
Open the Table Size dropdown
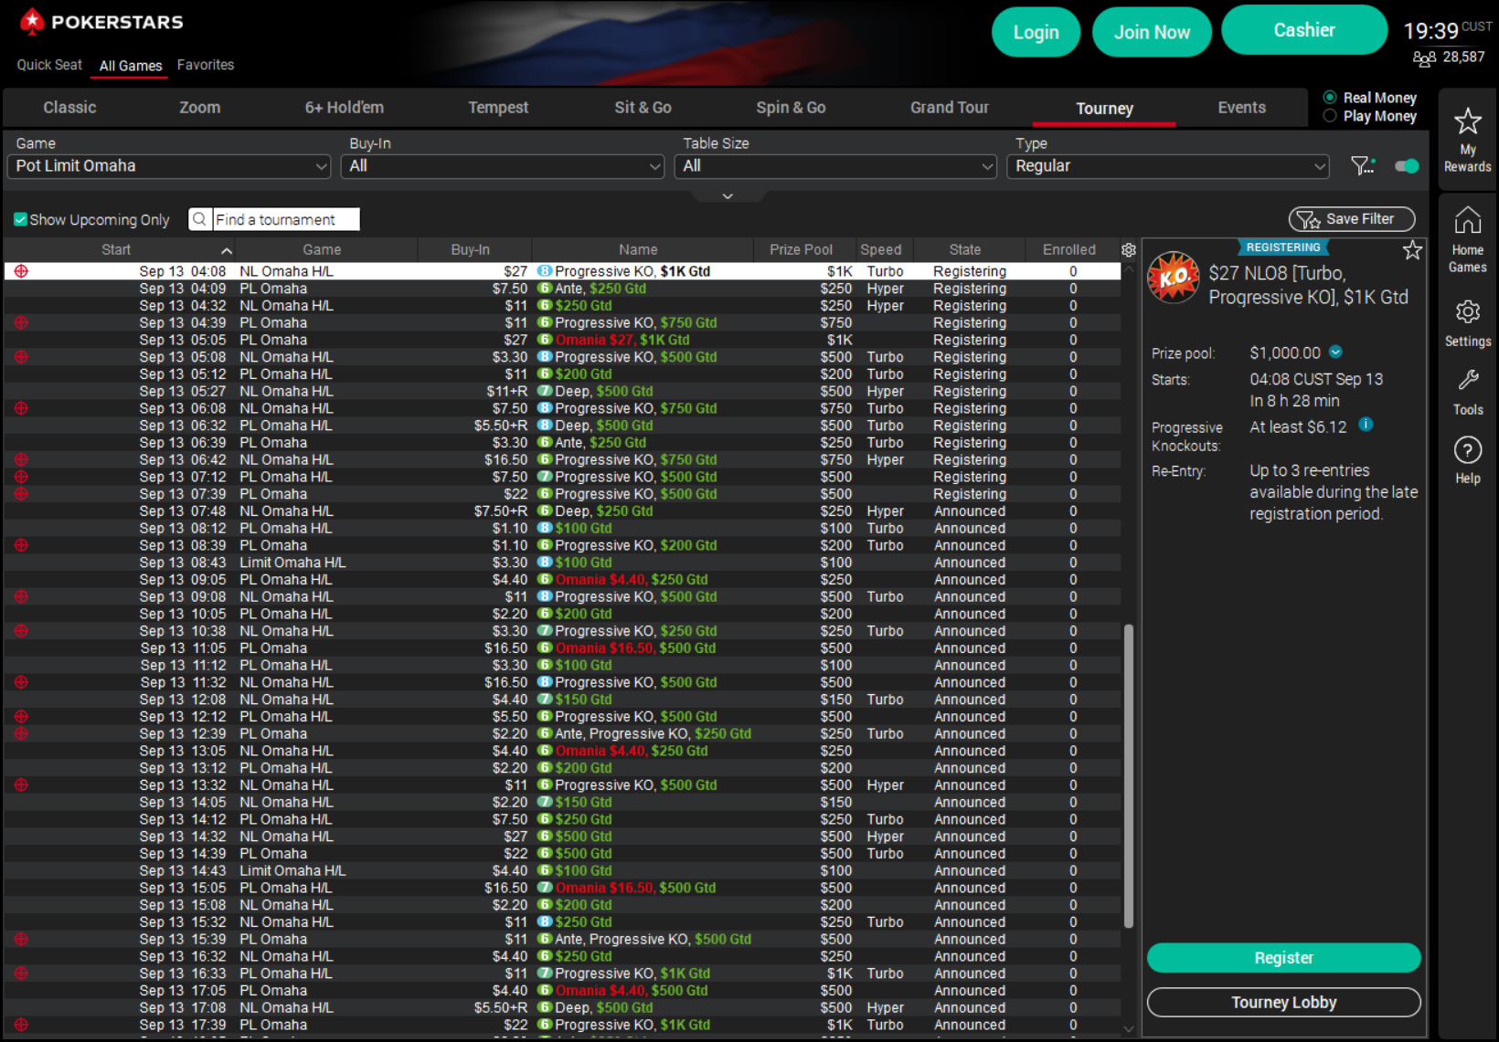(x=835, y=166)
